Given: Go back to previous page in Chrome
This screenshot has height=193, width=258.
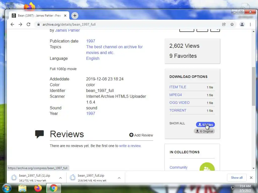Looking at the screenshot, I should [x=12, y=24].
